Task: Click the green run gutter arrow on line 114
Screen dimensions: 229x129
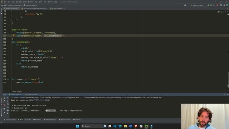Action: click(8, 79)
